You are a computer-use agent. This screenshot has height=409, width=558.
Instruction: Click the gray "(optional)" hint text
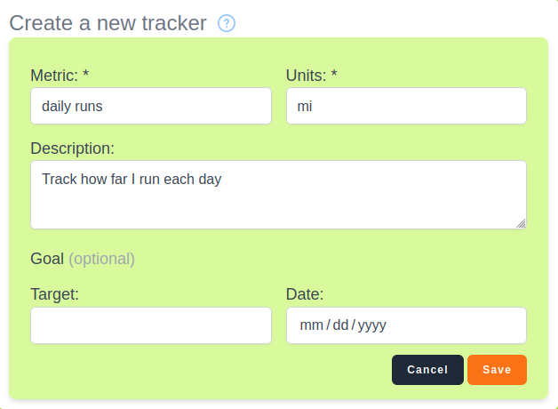pos(101,259)
